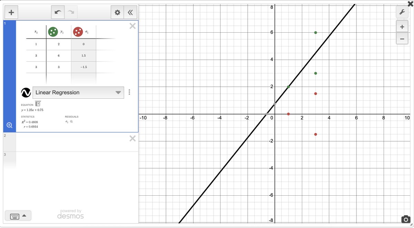Click the small magnifier next to e1 residuals

click(x=71, y=121)
